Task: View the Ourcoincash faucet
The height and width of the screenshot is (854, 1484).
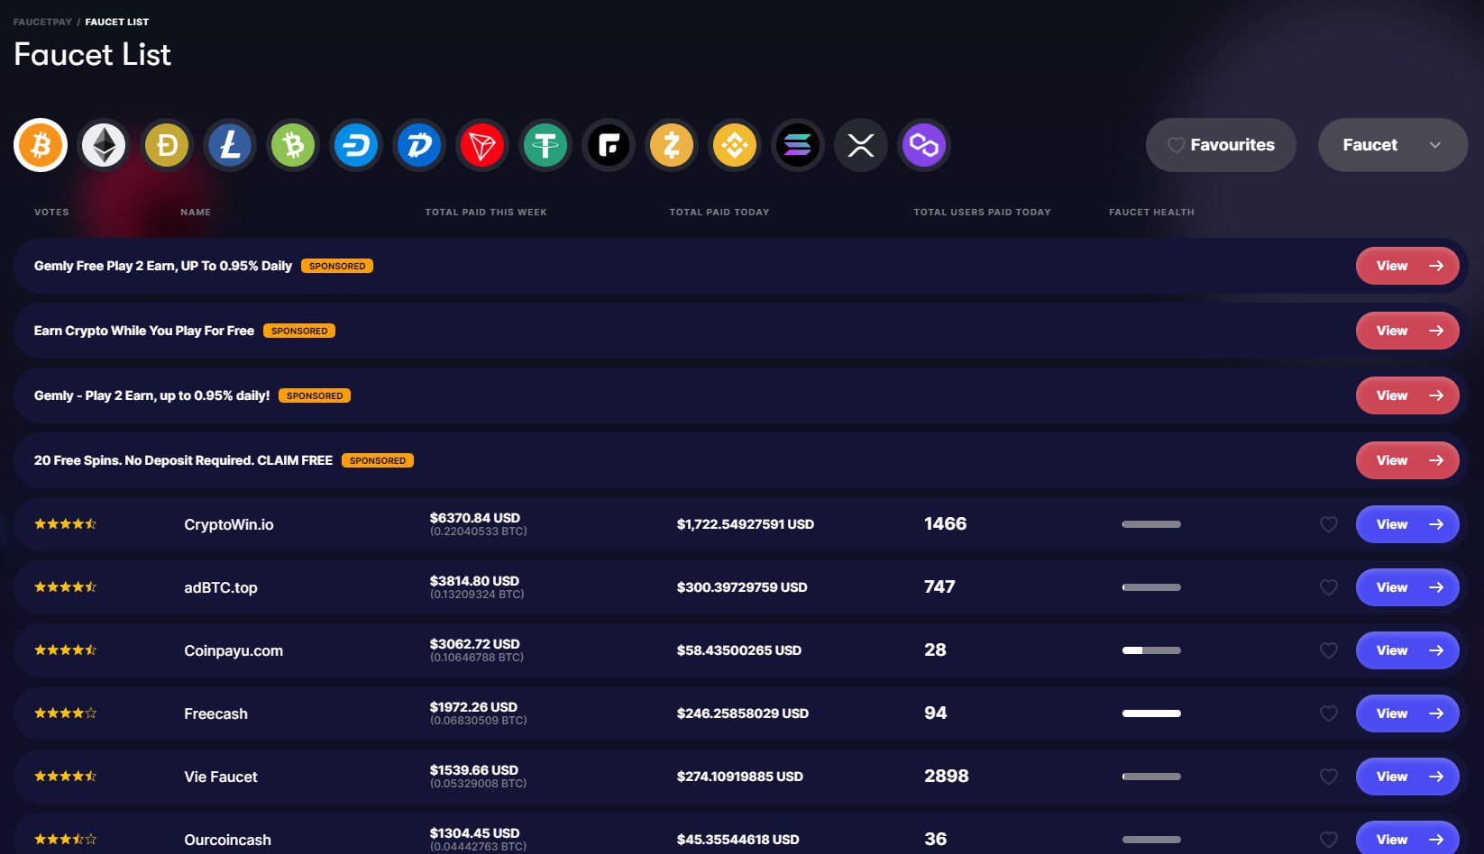Action: [1407, 838]
